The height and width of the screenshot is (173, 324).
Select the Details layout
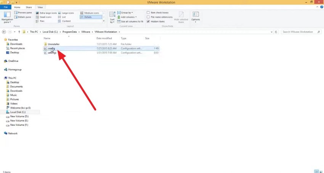point(91,17)
